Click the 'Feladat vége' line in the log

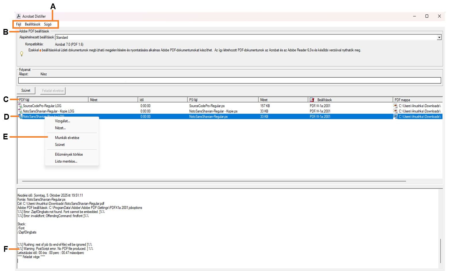point(31,257)
